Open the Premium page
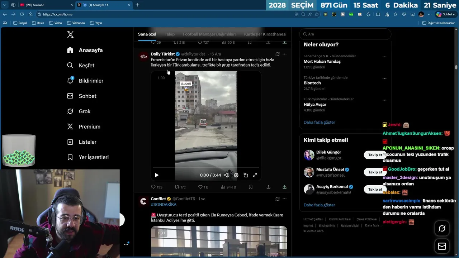The height and width of the screenshot is (258, 459). tap(84, 126)
